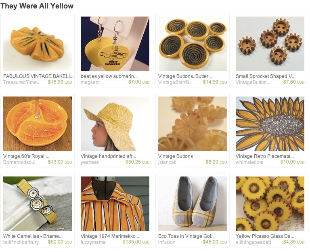Visit the jstancati shop link
310x252 pixels.
[167, 162]
